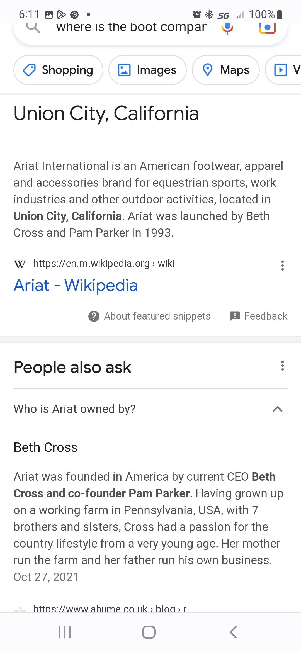Switch to the Images tab
The width and height of the screenshot is (301, 652).
point(147,70)
